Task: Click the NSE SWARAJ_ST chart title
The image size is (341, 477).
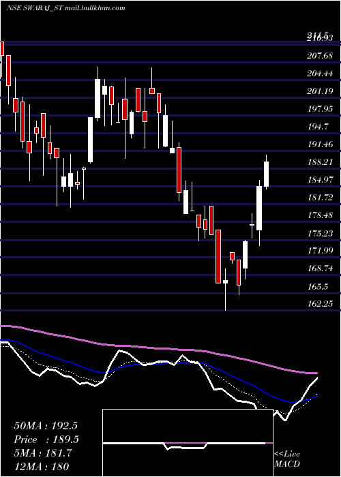Action: coord(65,8)
